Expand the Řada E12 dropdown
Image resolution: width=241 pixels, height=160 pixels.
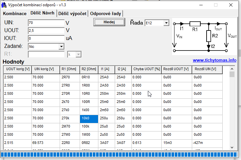[166, 23]
